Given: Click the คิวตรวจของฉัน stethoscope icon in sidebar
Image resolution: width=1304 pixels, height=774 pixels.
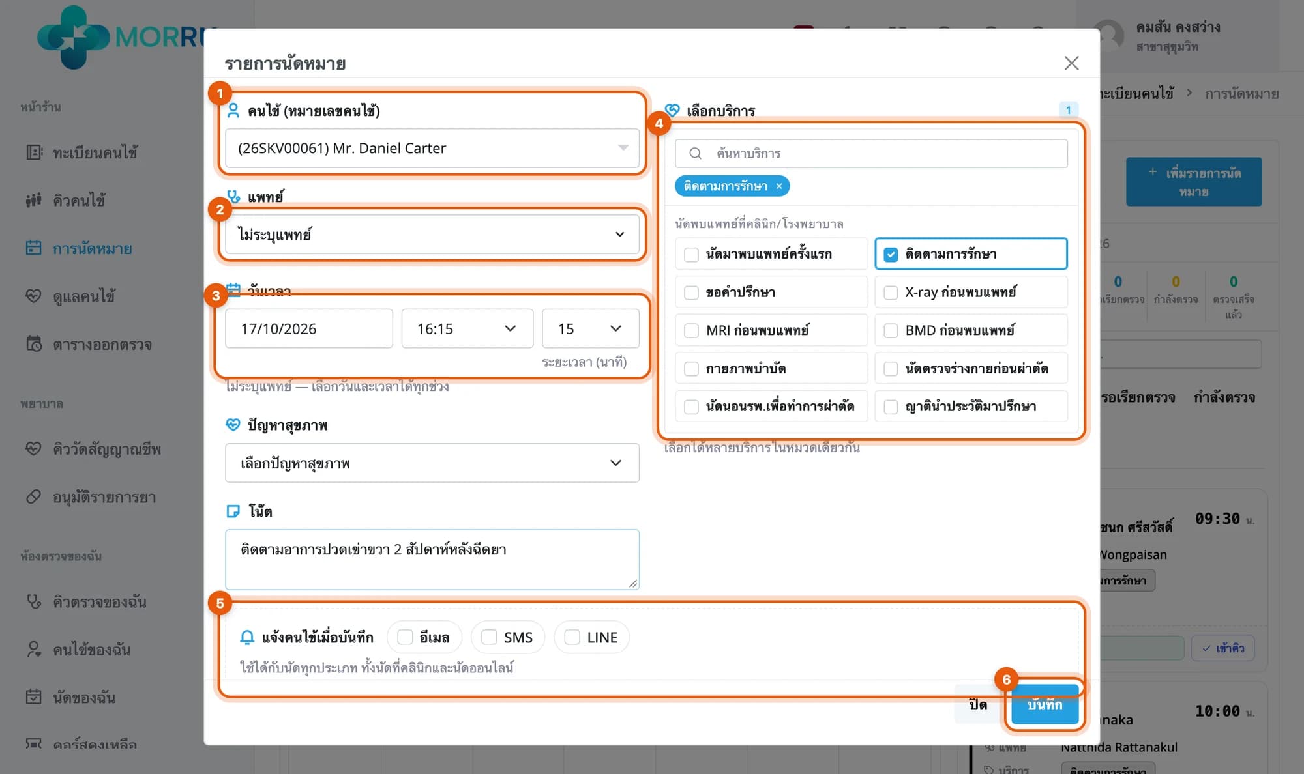Looking at the screenshot, I should [x=34, y=601].
